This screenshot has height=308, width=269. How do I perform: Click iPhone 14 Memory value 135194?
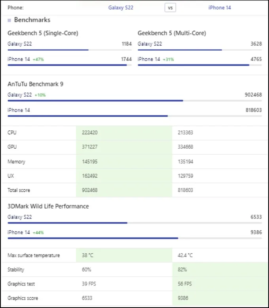pos(186,162)
